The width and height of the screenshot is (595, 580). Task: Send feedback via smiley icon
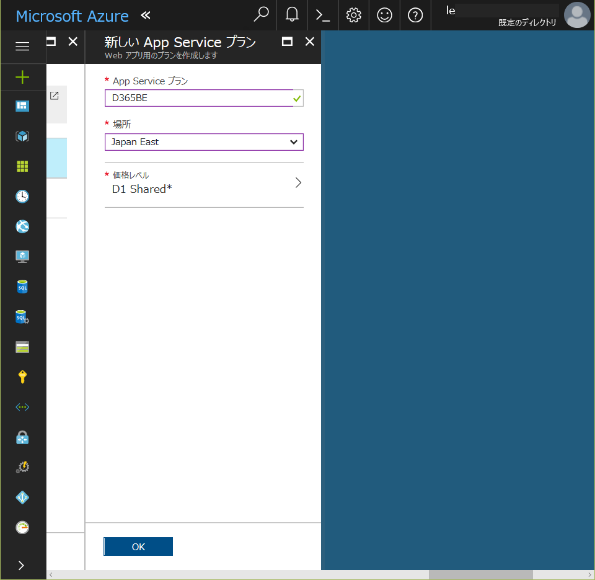click(x=384, y=15)
